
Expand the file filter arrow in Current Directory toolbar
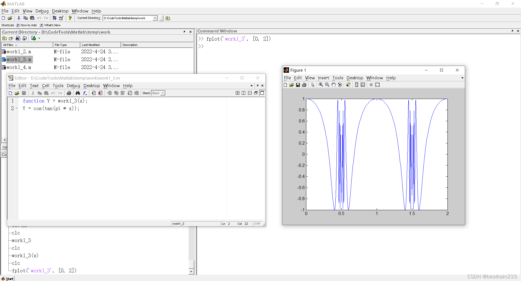[x=39, y=38]
